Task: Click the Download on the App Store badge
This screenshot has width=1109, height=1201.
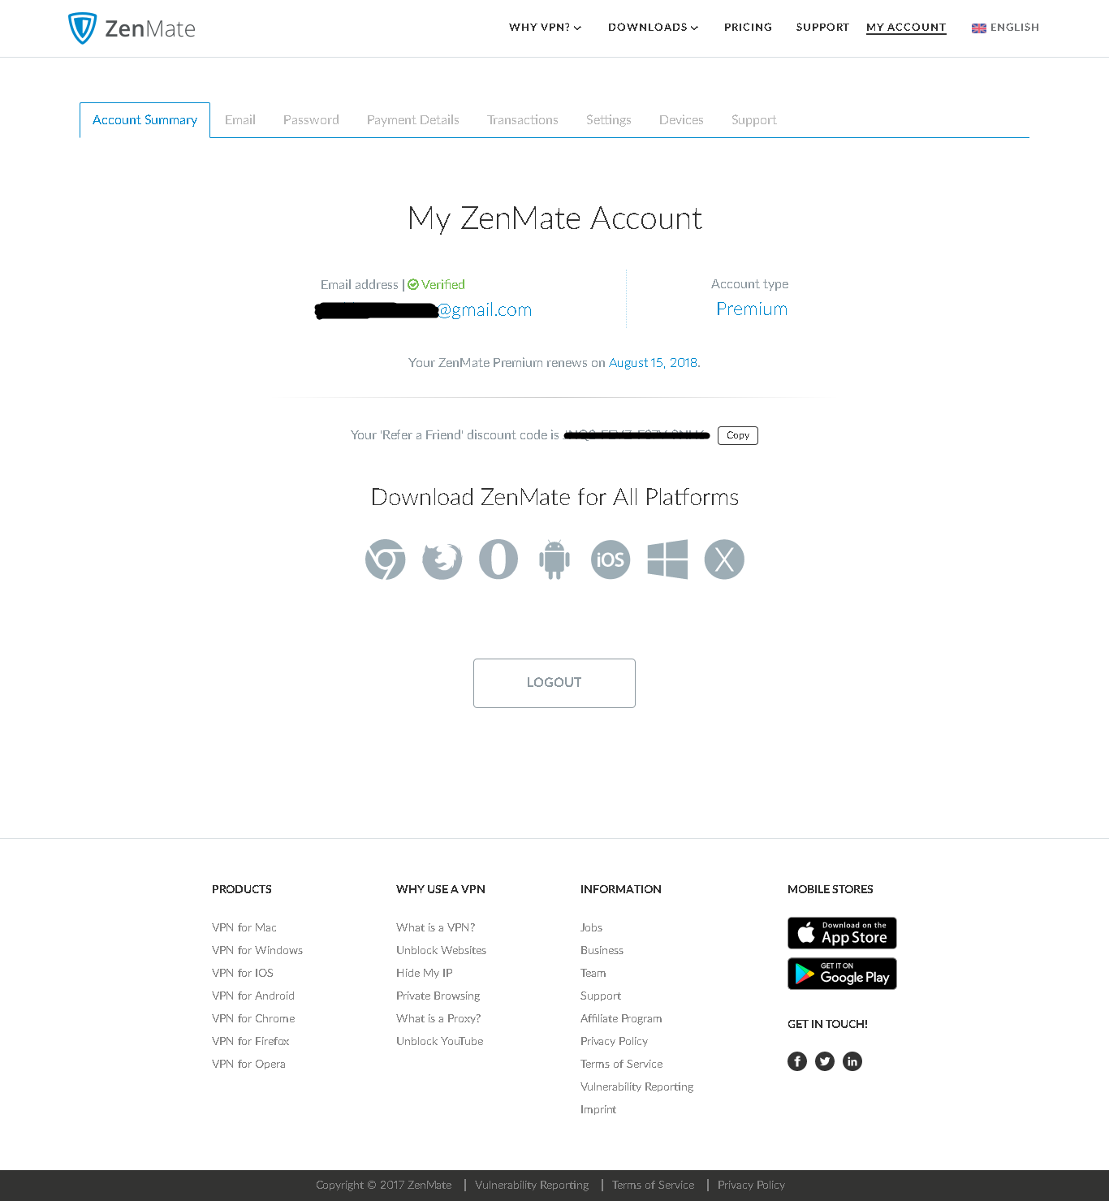Action: tap(842, 933)
